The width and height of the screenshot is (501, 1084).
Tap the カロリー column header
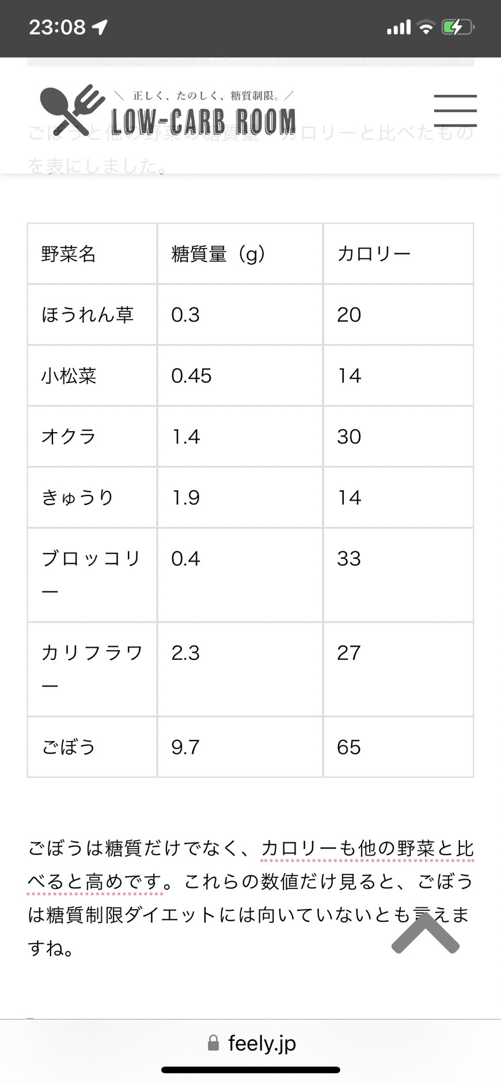pos(398,254)
